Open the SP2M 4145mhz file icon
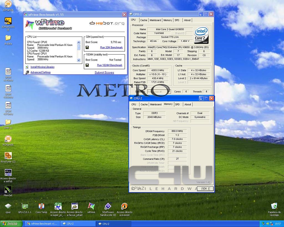The width and height of the screenshot is (284, 227). click(8, 72)
